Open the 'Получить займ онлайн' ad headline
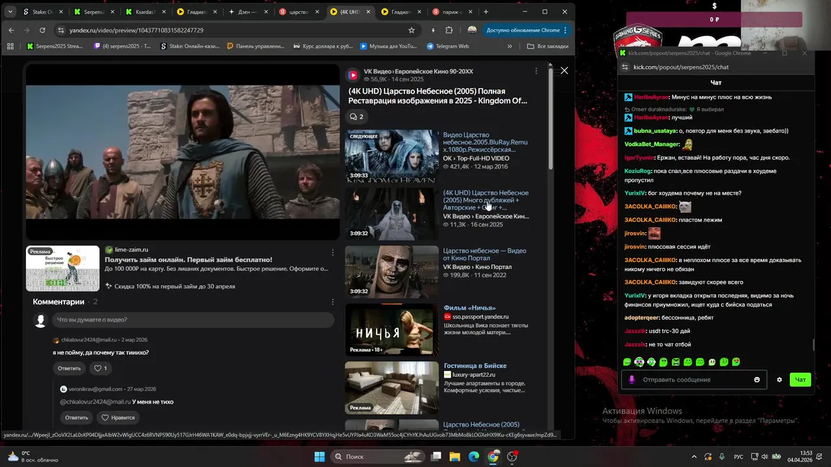 [x=188, y=259]
